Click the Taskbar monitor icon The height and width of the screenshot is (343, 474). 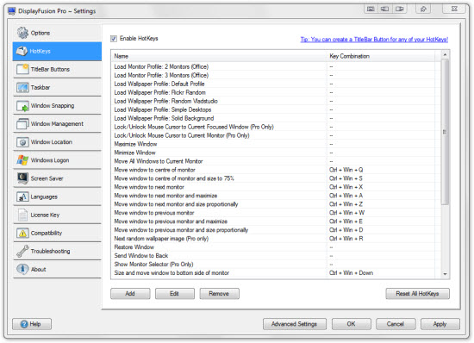pos(22,87)
